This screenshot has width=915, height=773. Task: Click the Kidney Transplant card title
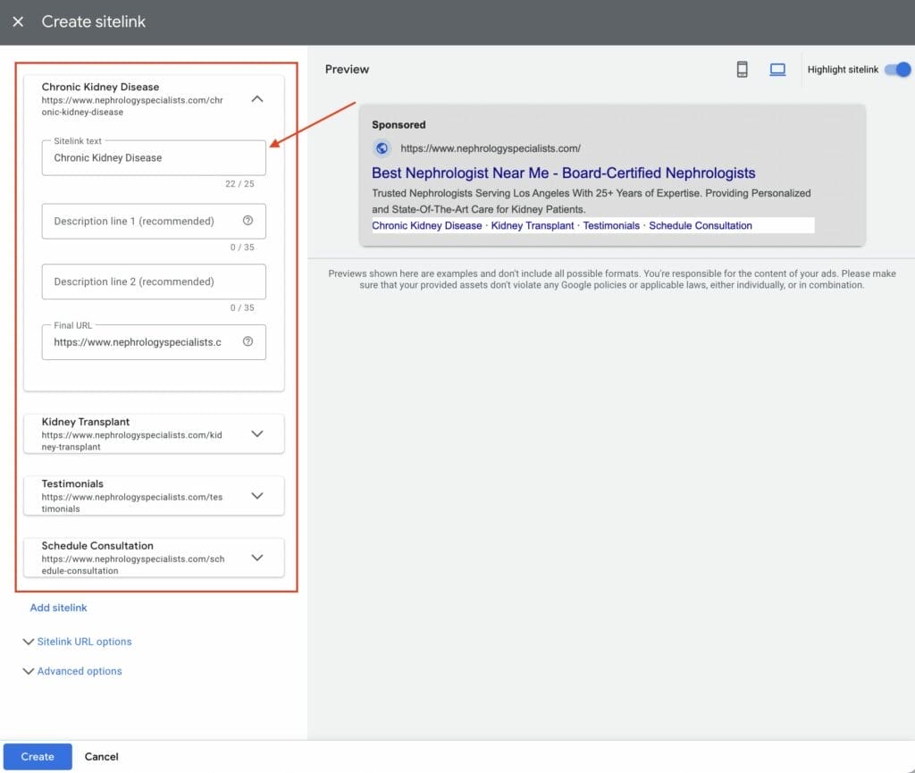tap(86, 421)
